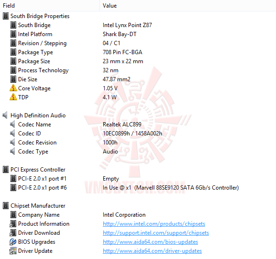Image resolution: width=276 pixels, height=259 pixels.
Task: Click the Codec Revision speaker icon
Action: (x=12, y=143)
